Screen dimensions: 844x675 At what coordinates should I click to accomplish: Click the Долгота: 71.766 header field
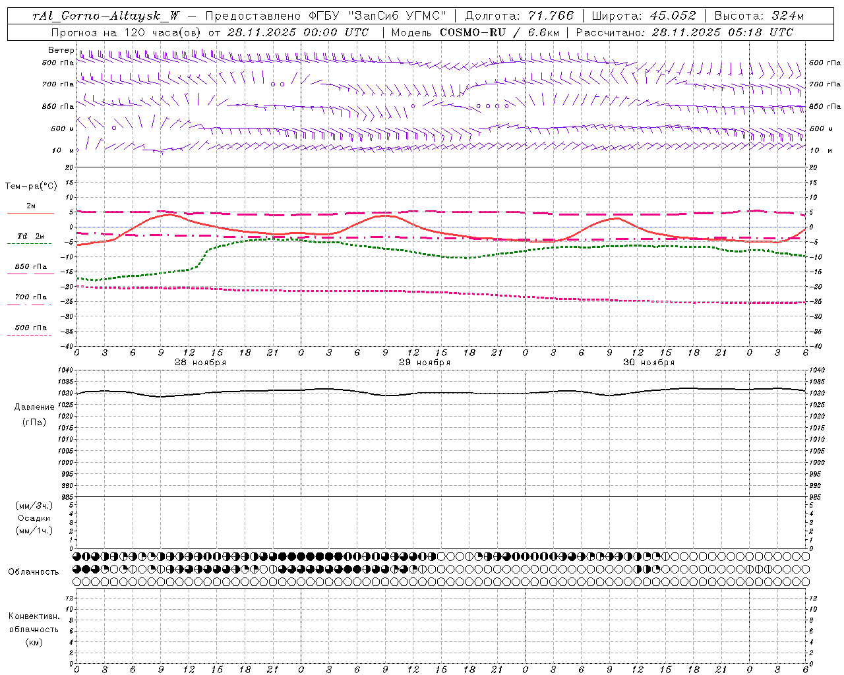[520, 16]
